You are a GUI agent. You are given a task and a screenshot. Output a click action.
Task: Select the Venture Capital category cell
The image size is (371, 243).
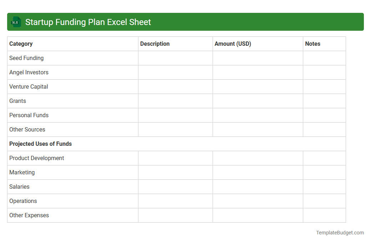(x=29, y=86)
